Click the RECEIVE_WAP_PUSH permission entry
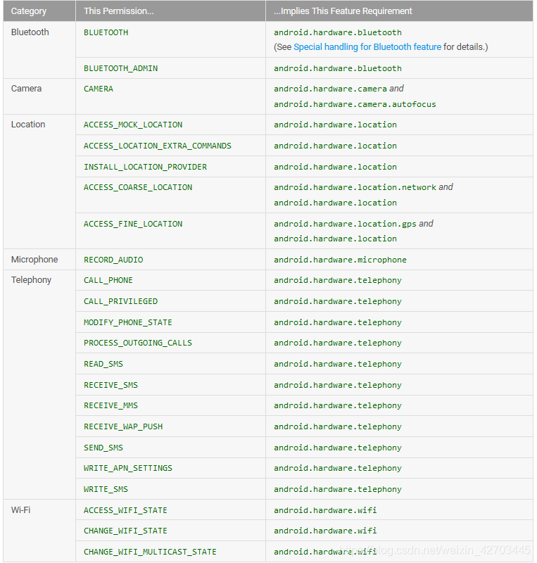The width and height of the screenshot is (537, 563). [123, 426]
